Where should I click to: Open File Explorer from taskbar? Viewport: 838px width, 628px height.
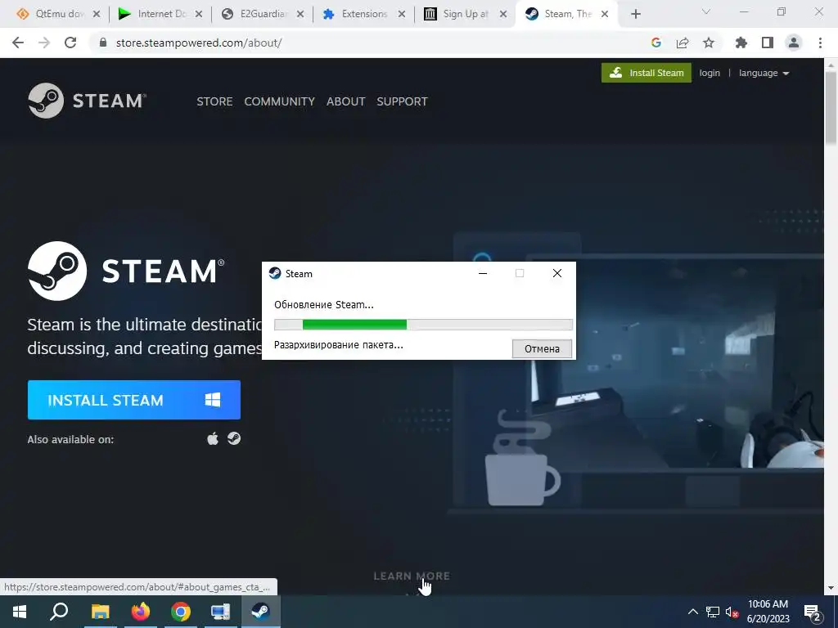tap(100, 612)
